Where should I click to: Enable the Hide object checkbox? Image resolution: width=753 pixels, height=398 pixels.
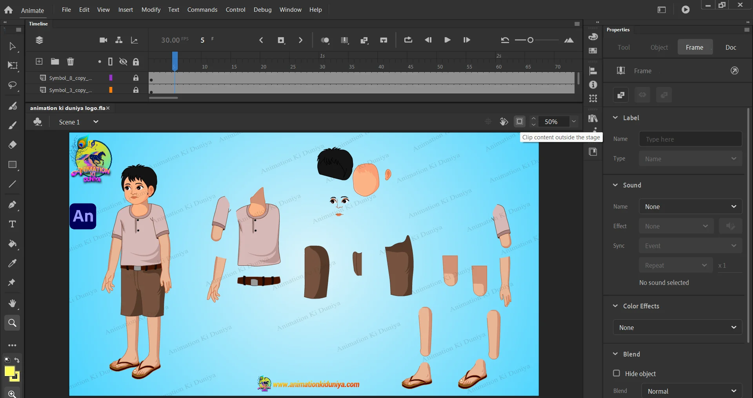617,373
